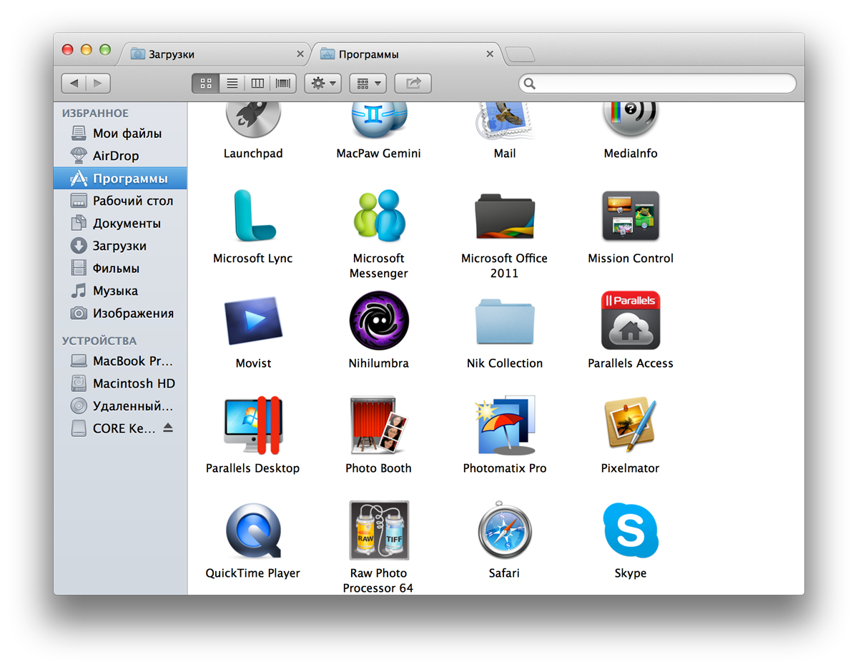Open Изображения in the sidebar
858x669 pixels.
(120, 313)
